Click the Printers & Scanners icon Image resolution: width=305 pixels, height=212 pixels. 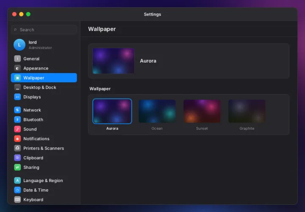point(17,148)
